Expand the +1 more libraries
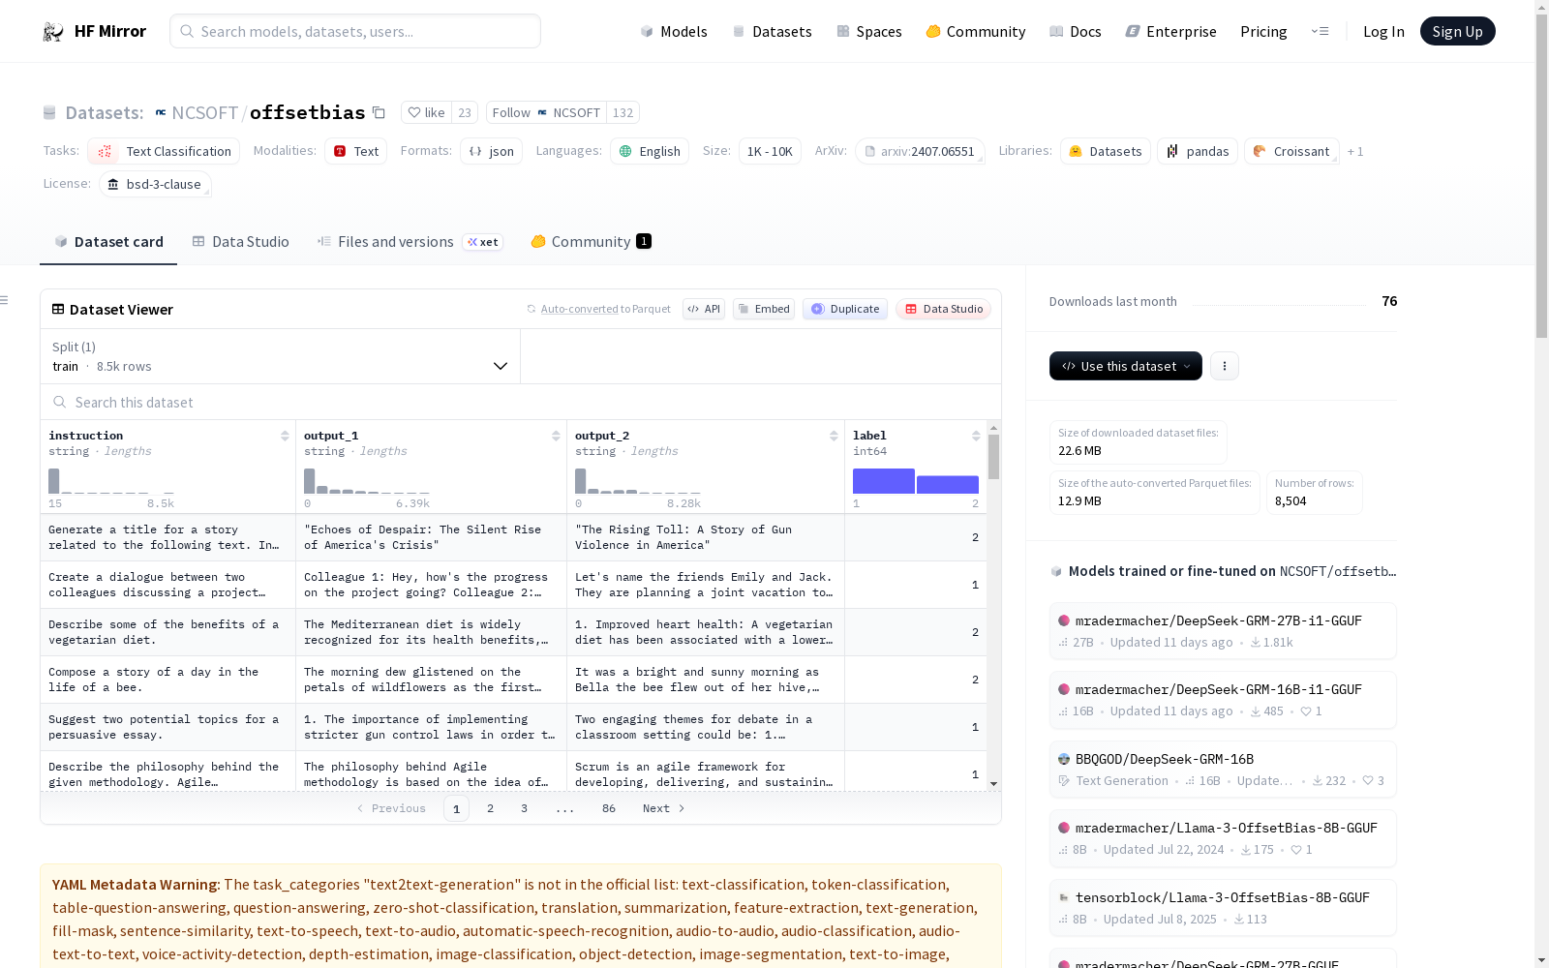Screen dimensions: 1549x968 pos(1355,151)
